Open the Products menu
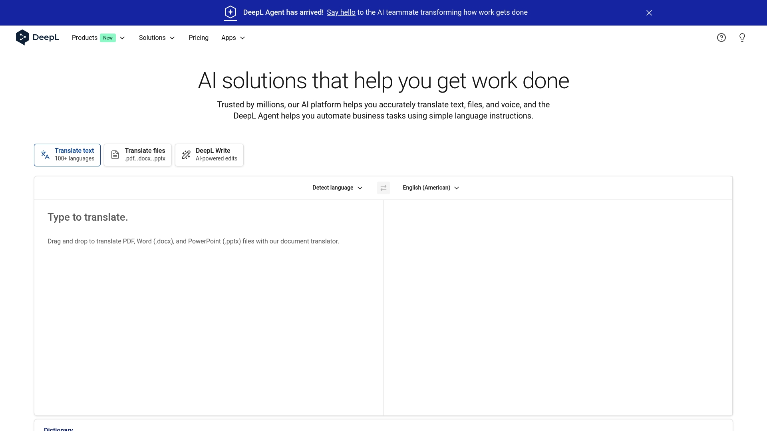767x431 pixels. pos(84,38)
